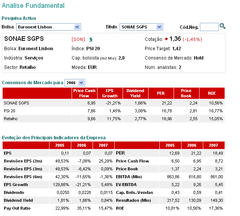Viewport: 240px width, 216px height.
Task: Click the Pay Out Ratio row label
Action: point(17,208)
